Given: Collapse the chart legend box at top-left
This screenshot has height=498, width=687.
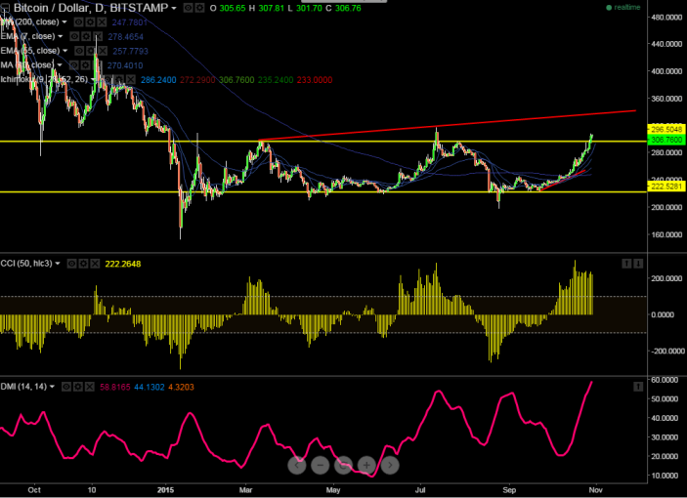Looking at the screenshot, I should click(5, 8).
